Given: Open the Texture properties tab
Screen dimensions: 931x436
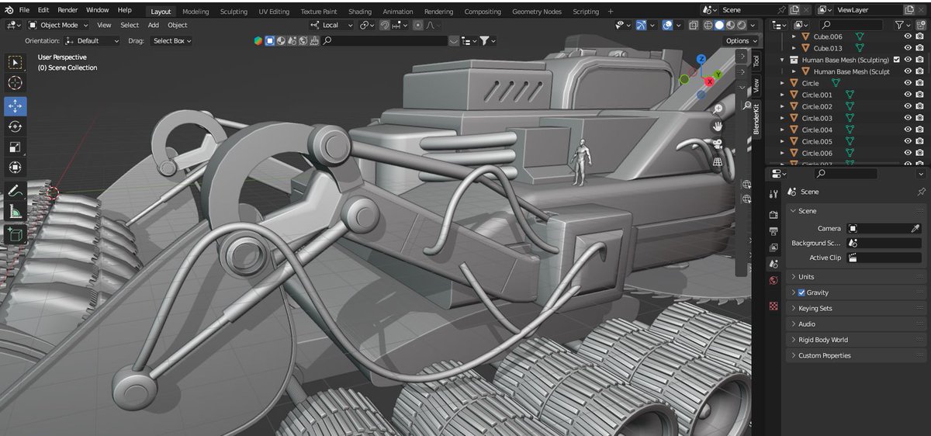Looking at the screenshot, I should click(x=774, y=306).
